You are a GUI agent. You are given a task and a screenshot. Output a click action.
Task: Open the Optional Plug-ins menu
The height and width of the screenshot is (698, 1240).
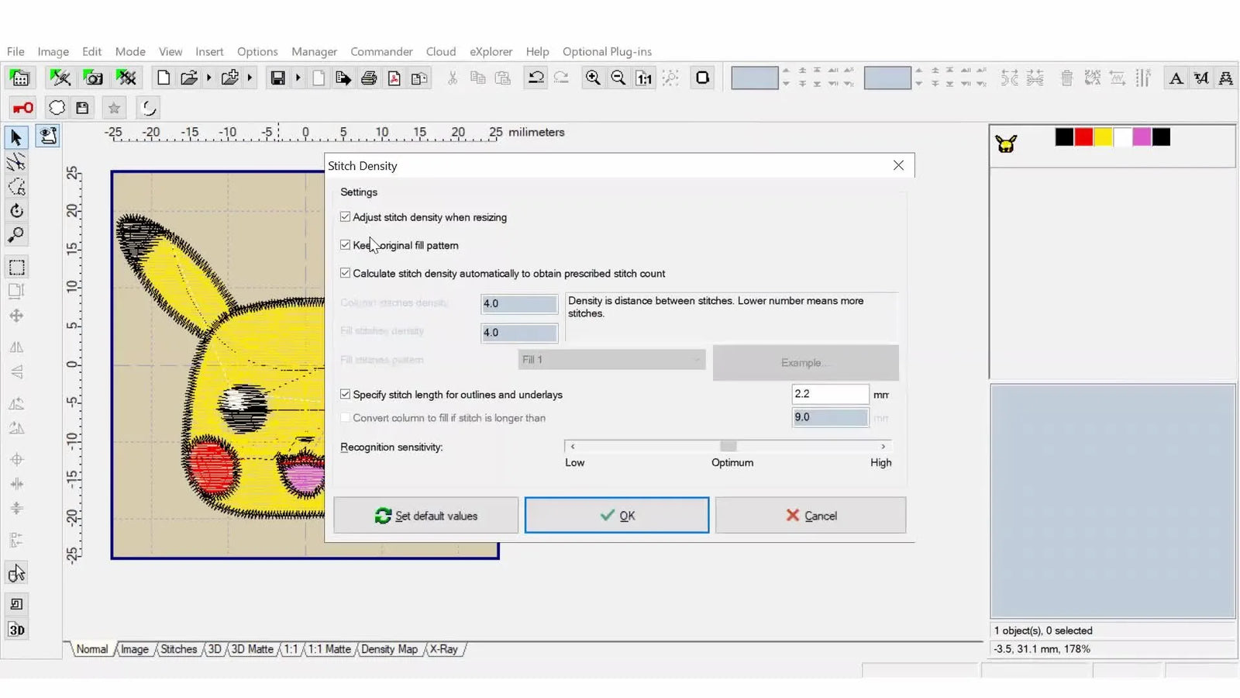point(607,51)
